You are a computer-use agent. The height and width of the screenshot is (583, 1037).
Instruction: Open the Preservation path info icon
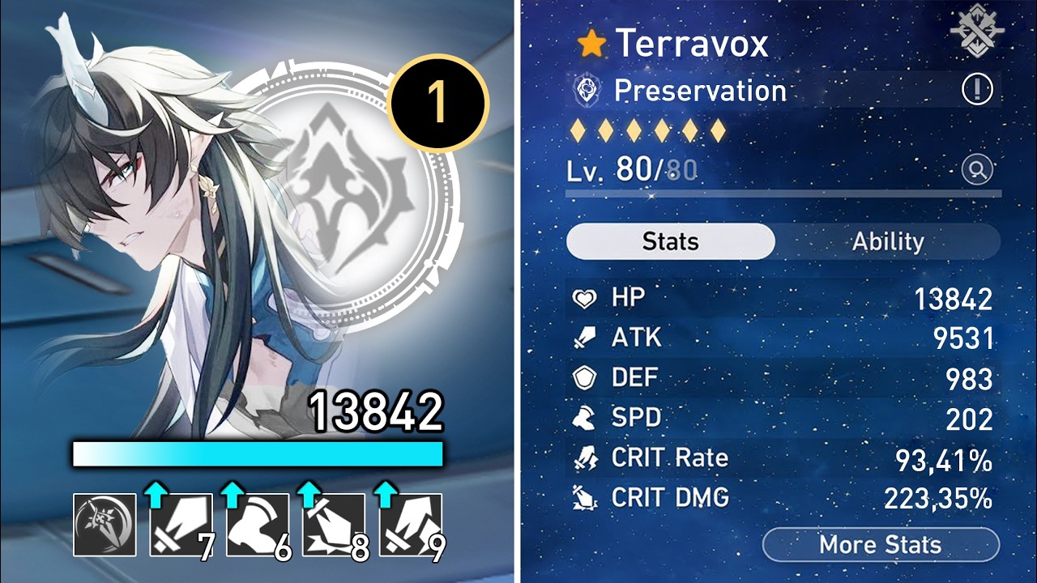(x=584, y=91)
